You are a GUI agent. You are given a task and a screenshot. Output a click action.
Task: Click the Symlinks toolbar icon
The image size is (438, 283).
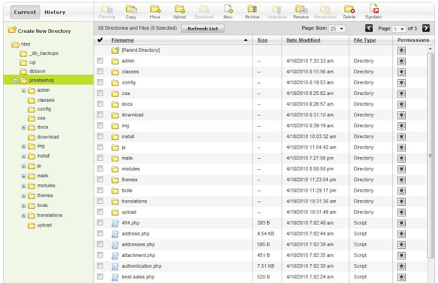pos(375,9)
